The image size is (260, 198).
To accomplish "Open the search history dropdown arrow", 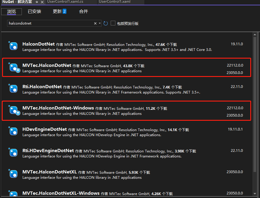I will (100, 23).
